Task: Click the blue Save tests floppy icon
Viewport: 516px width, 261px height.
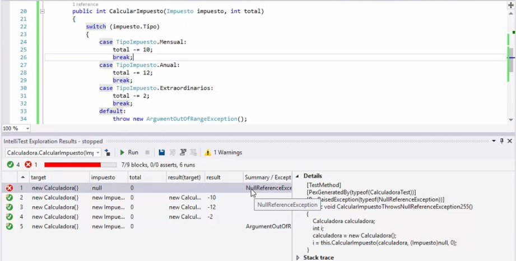Action: click(161, 152)
